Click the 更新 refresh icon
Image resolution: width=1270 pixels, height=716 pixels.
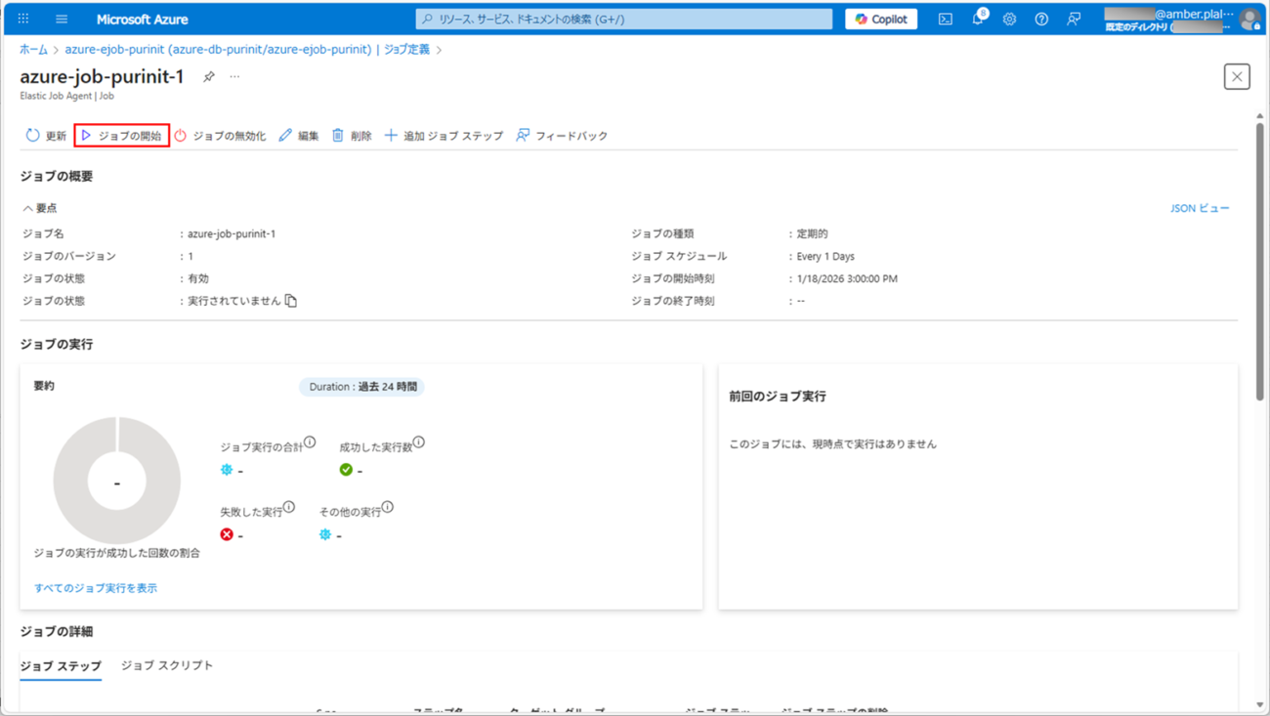(33, 136)
